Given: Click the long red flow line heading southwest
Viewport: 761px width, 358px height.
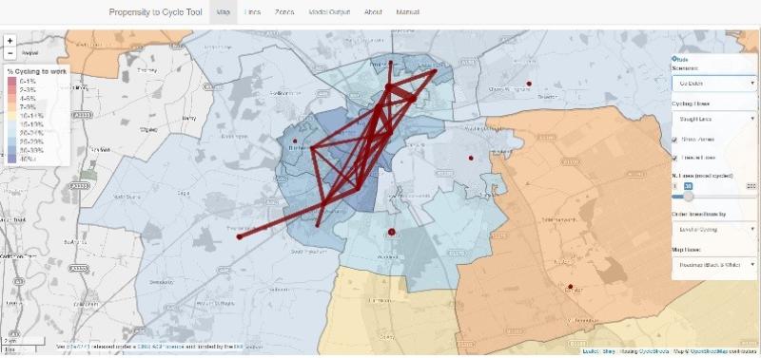Looking at the screenshot, I should pyautogui.click(x=281, y=221).
